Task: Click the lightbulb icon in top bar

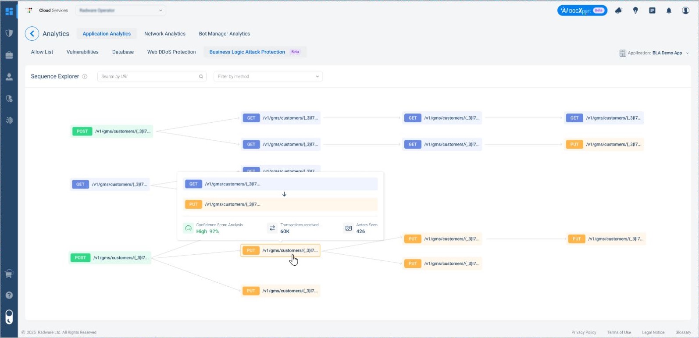Action: tap(635, 11)
